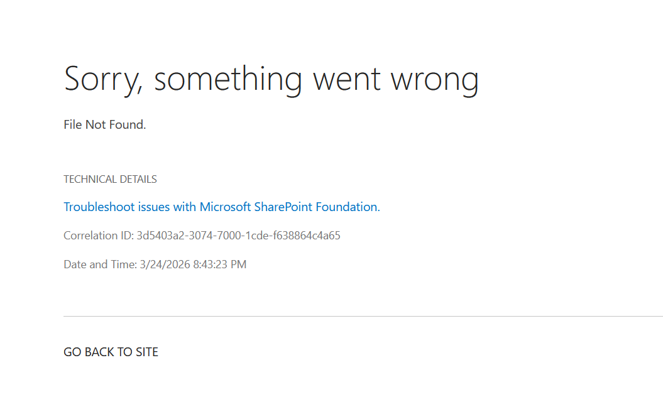Screen dimensions: 663x419
Task: Click the word 'Found' in the error message
Action: click(x=126, y=125)
